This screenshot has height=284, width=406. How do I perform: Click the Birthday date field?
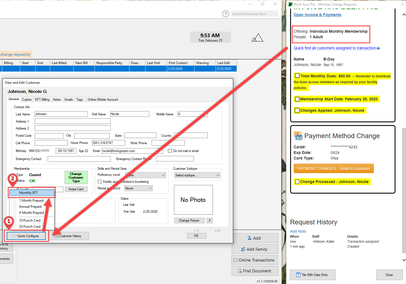(x=66, y=151)
